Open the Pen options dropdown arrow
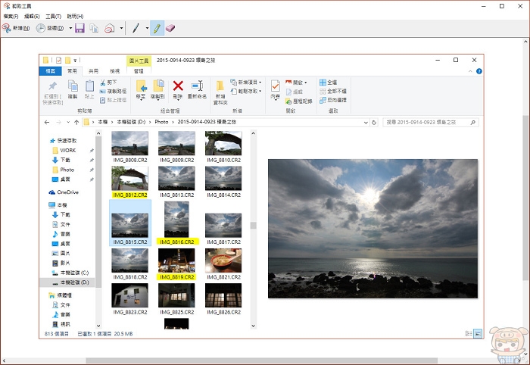This screenshot has height=365, width=530. click(147, 28)
